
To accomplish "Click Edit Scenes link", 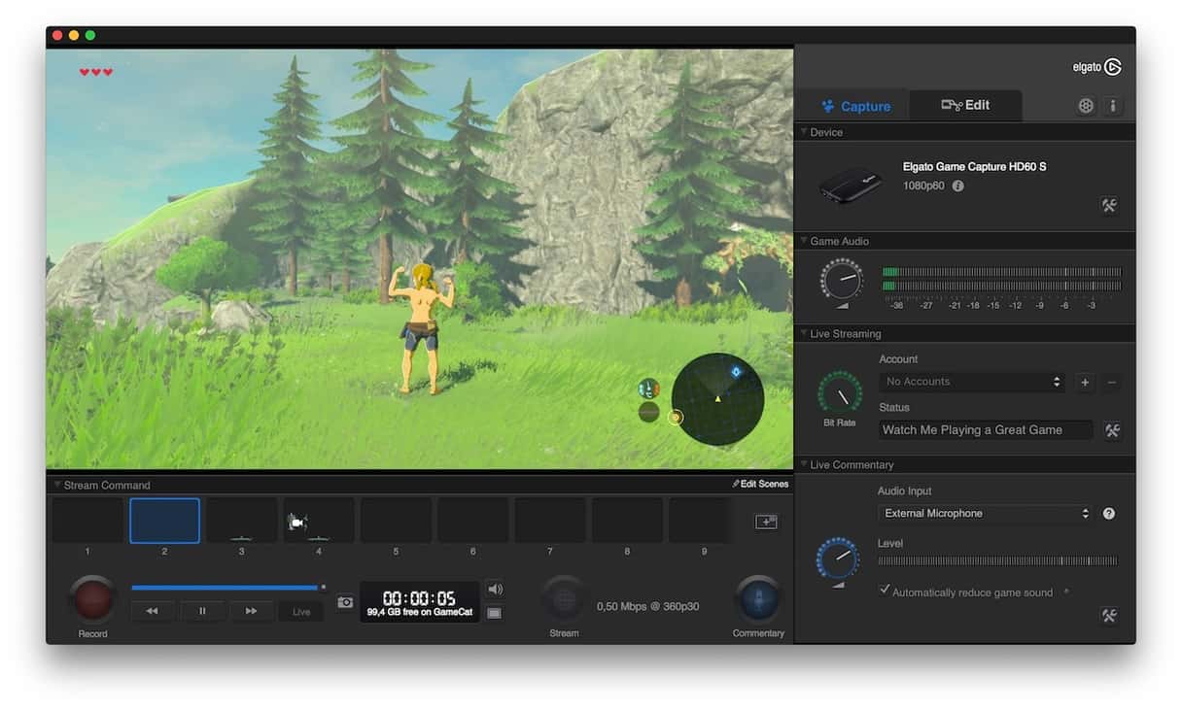I will click(760, 484).
